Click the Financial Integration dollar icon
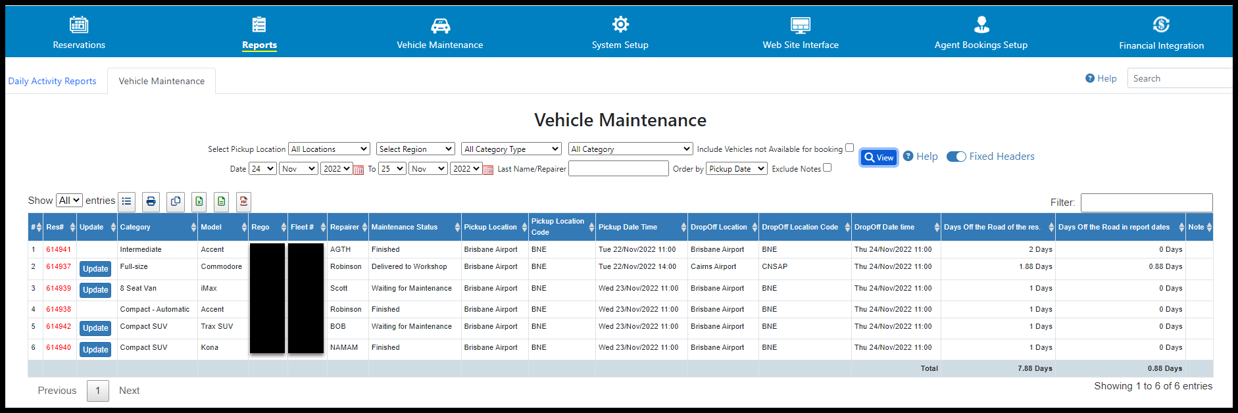The image size is (1238, 413). click(x=1161, y=24)
